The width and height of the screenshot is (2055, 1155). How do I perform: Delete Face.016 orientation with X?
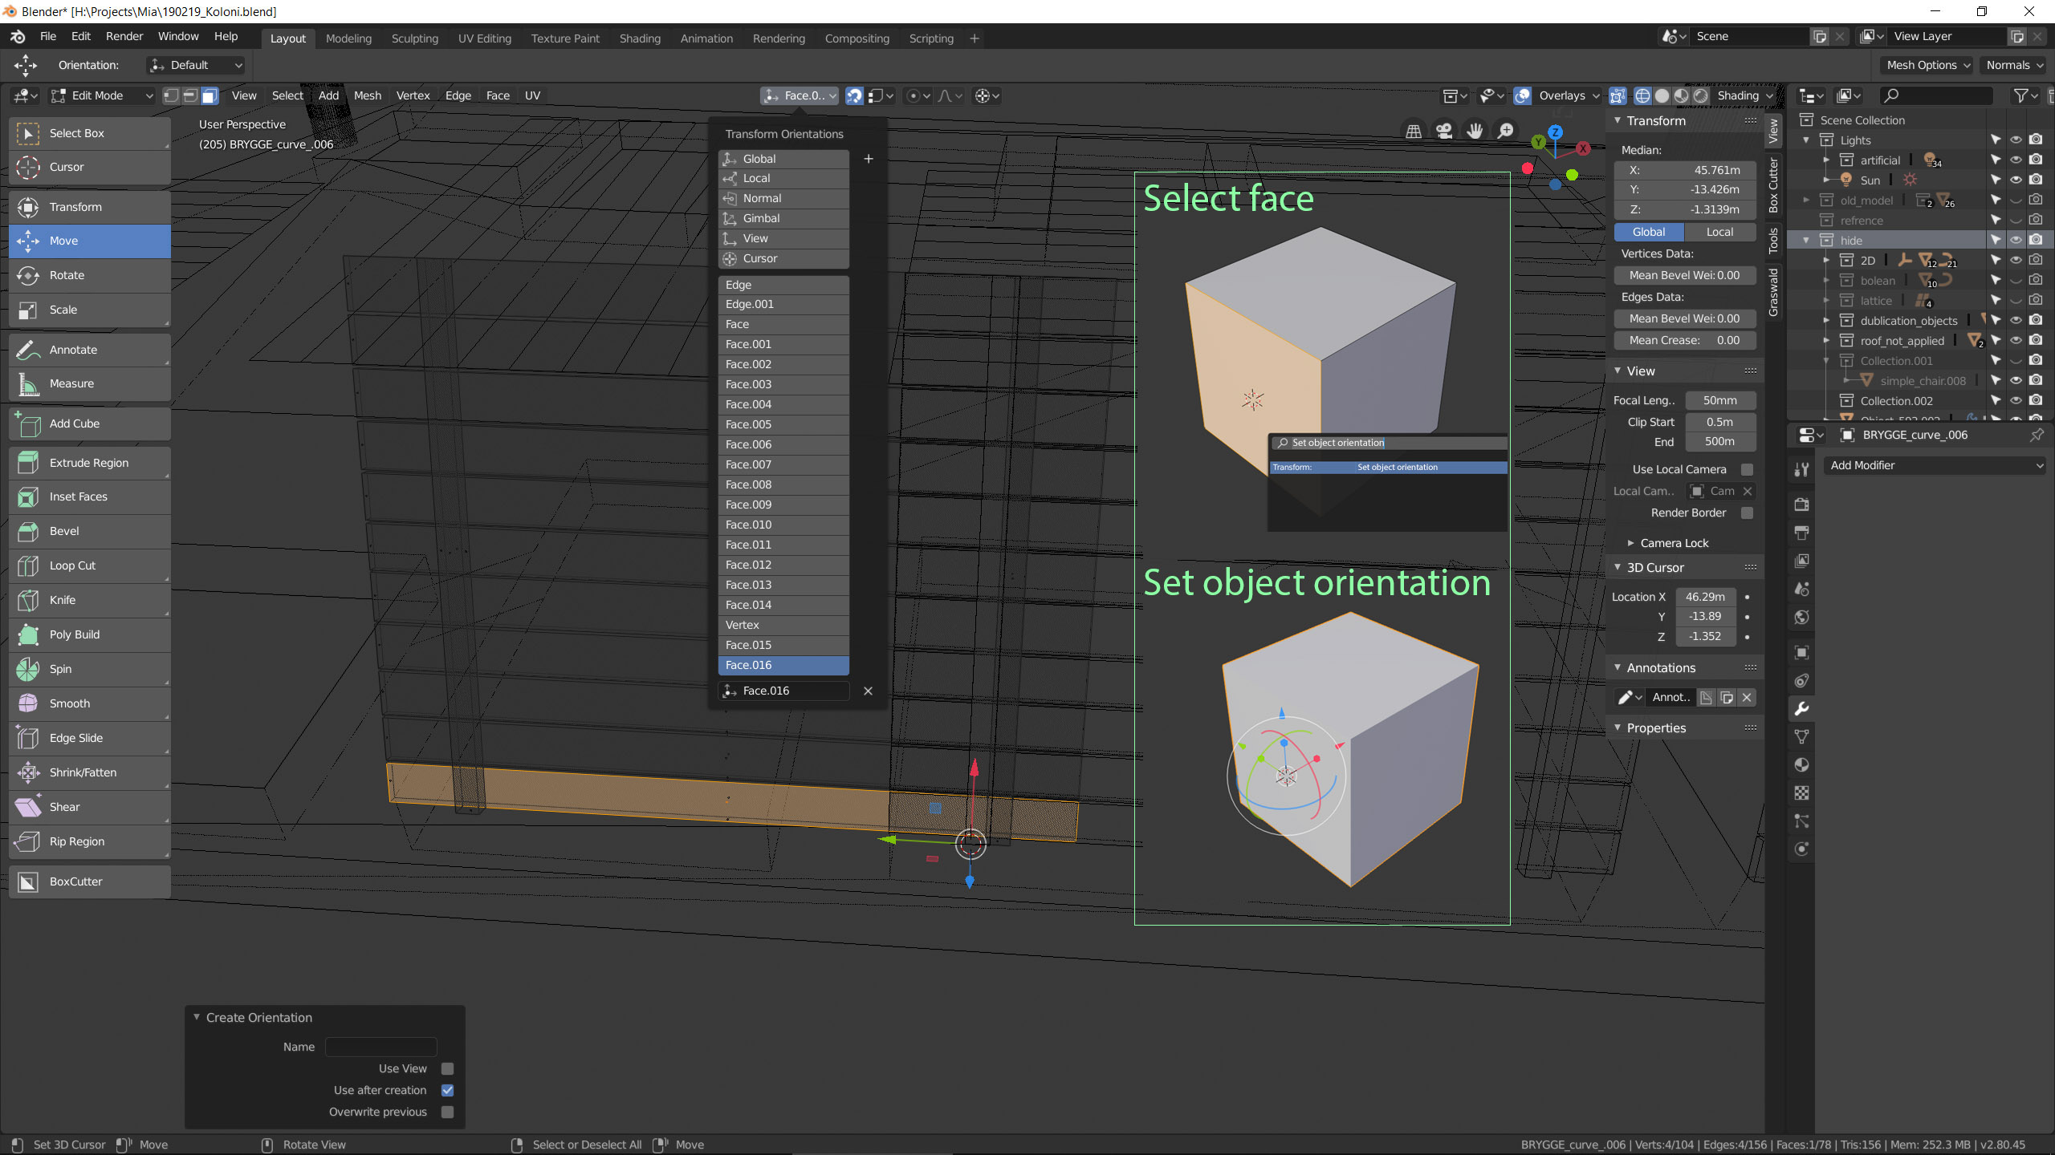click(868, 691)
